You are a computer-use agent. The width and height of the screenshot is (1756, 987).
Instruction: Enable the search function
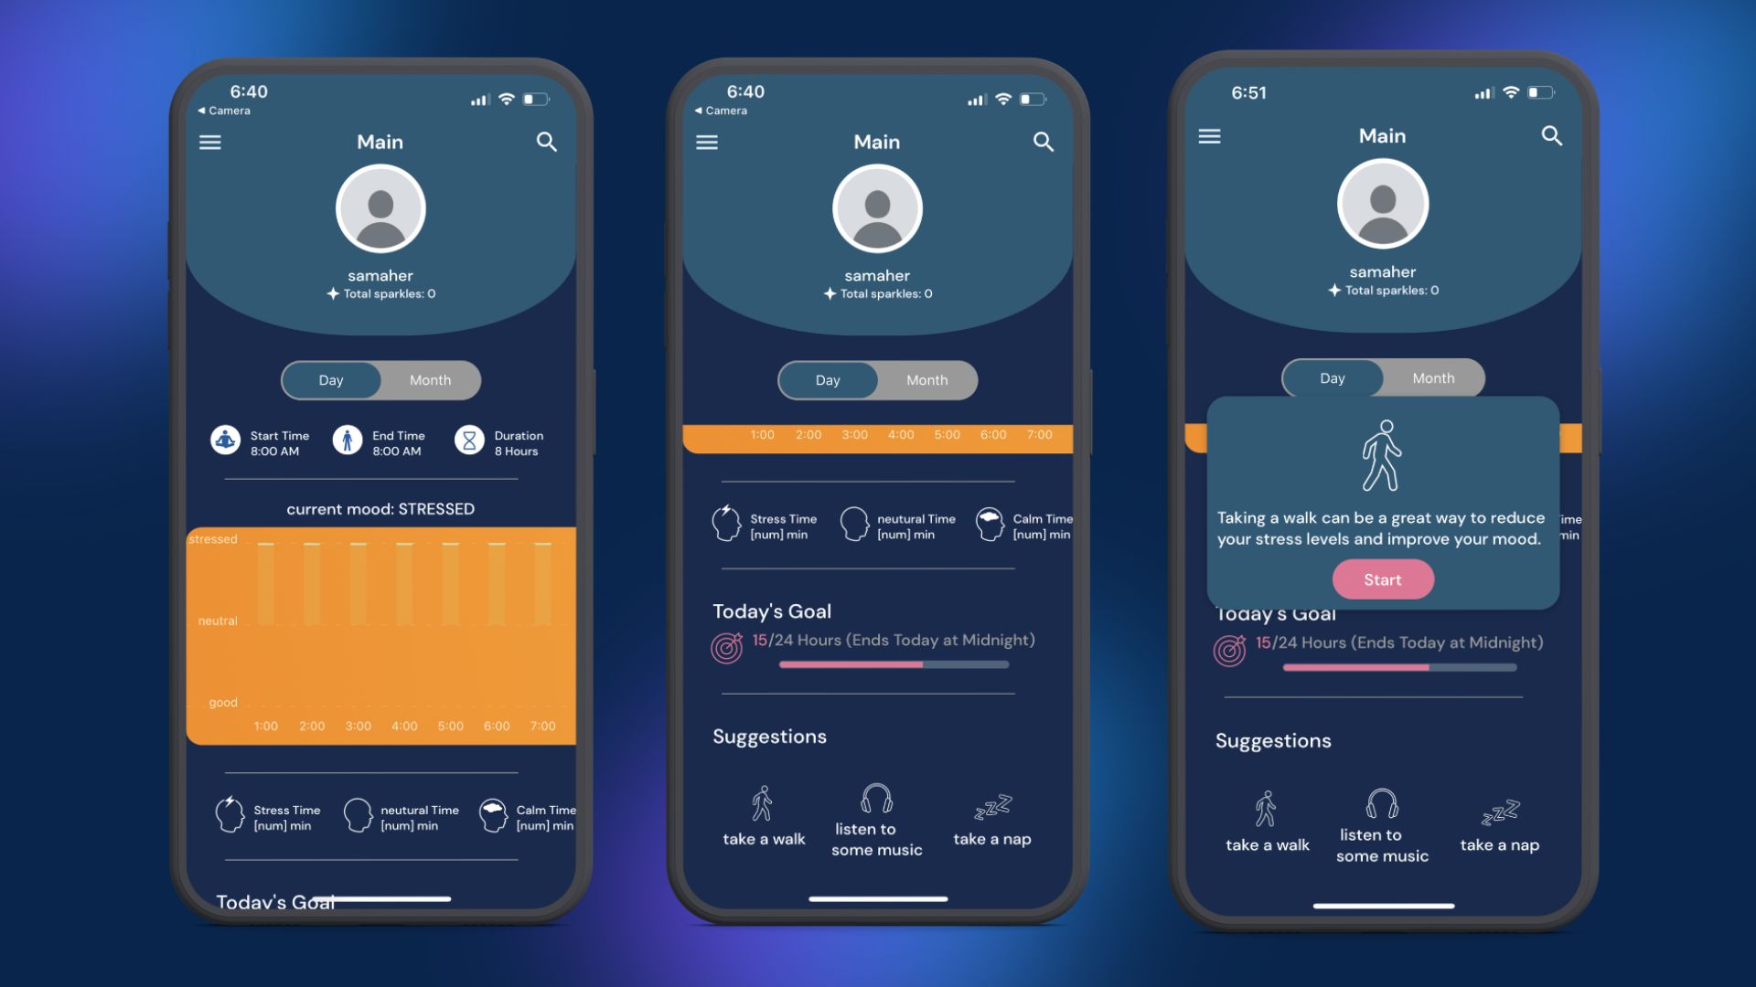point(546,141)
